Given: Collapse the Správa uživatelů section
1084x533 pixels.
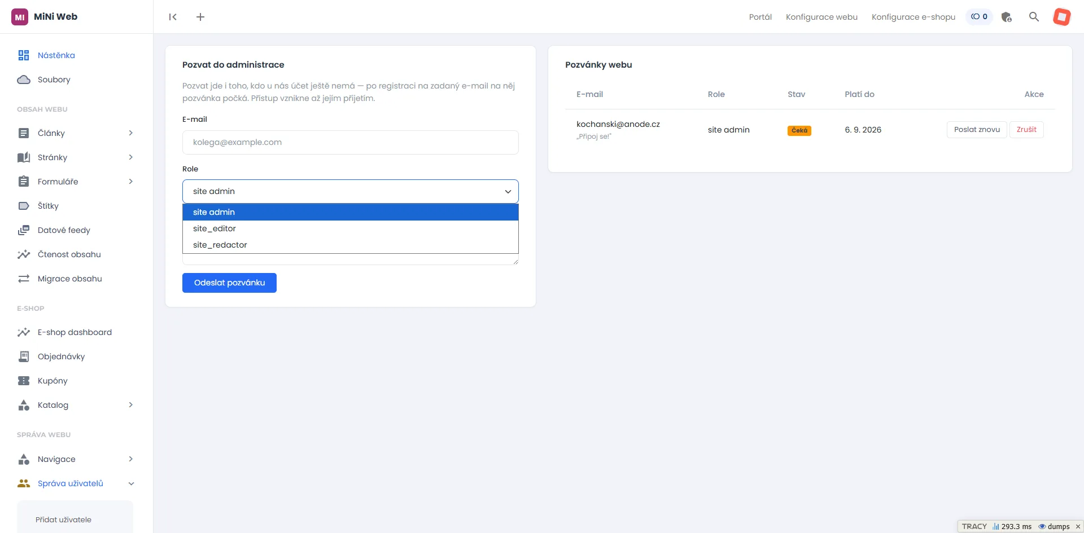Looking at the screenshot, I should point(131,483).
